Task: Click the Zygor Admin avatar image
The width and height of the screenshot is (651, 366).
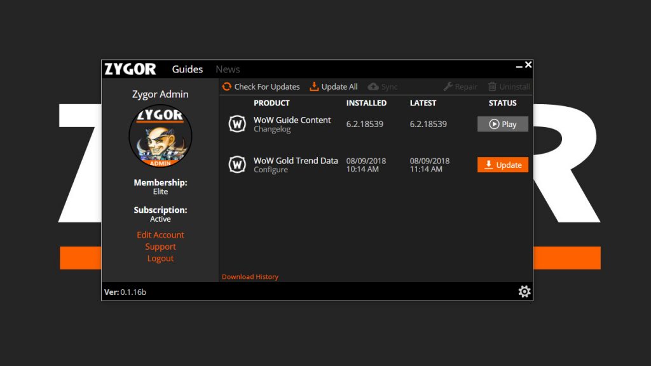Action: (160, 136)
